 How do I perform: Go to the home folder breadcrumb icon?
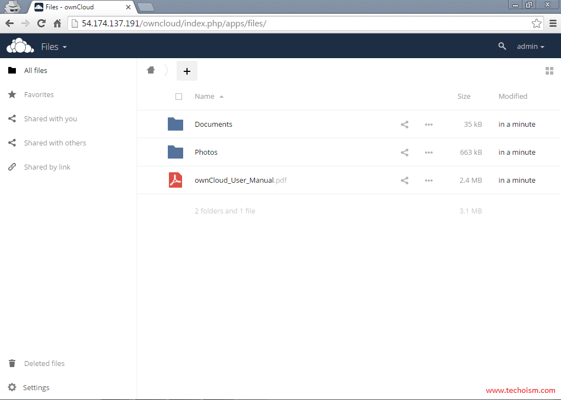(151, 70)
